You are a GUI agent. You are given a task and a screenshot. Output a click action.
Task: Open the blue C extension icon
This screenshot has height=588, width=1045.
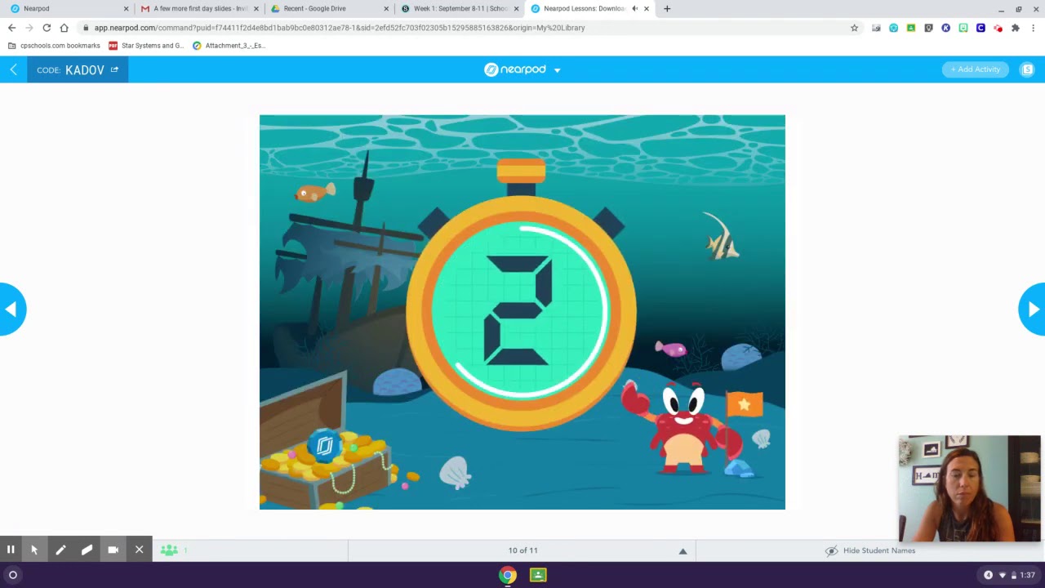click(981, 28)
